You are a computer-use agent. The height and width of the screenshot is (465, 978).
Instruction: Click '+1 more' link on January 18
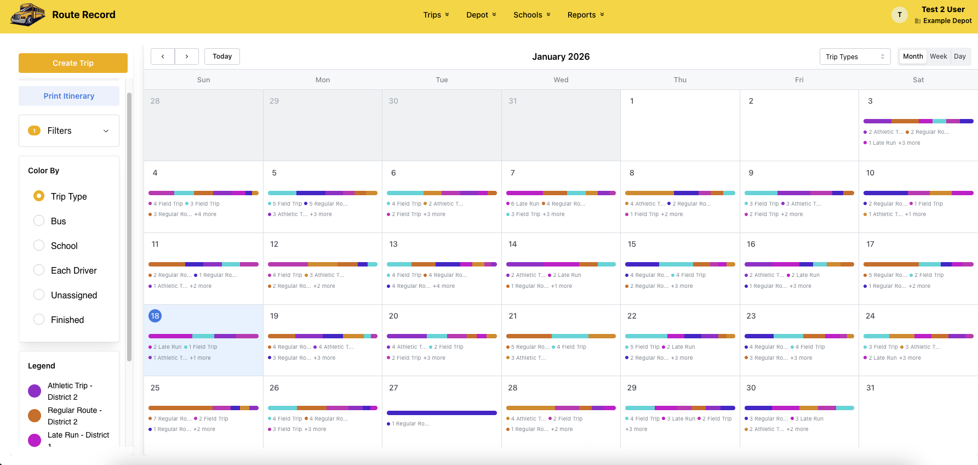[201, 358]
